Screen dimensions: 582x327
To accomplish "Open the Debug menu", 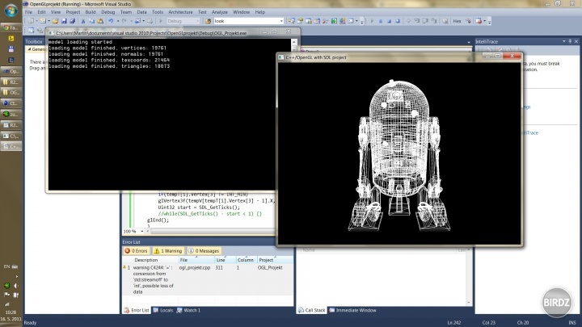I will [108, 12].
